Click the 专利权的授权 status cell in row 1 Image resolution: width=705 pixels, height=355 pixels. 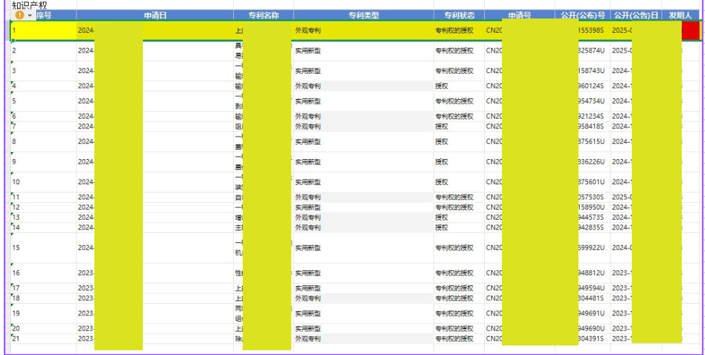(459, 31)
